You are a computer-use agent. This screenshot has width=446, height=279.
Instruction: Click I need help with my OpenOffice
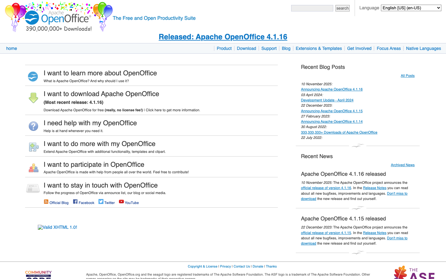(90, 123)
